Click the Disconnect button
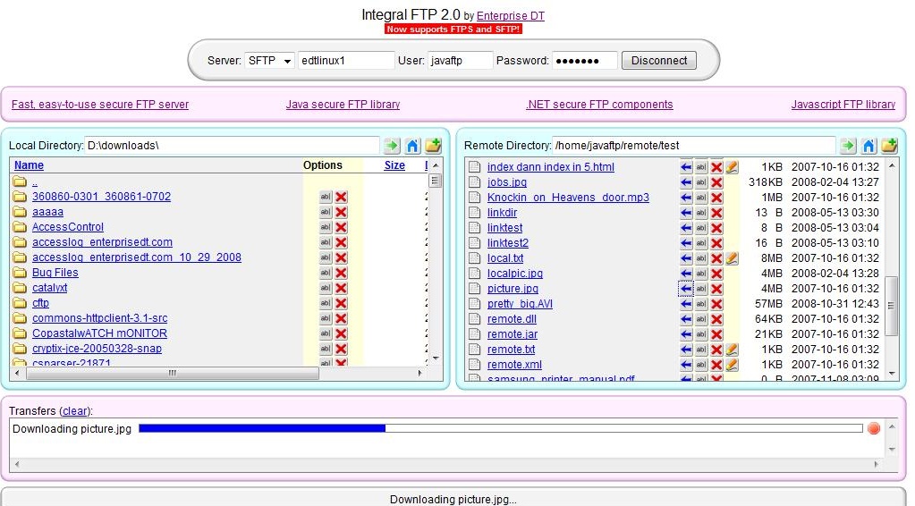Screen dimensions: 915x506 659,61
